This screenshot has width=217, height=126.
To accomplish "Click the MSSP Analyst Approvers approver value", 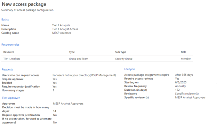I will tap(68, 103).
